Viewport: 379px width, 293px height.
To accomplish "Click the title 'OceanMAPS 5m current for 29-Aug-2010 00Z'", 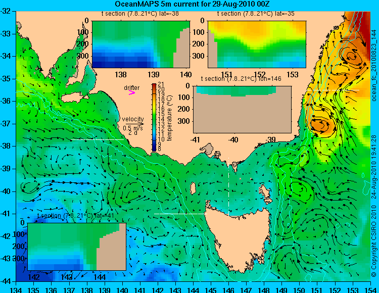I will (x=192, y=4).
